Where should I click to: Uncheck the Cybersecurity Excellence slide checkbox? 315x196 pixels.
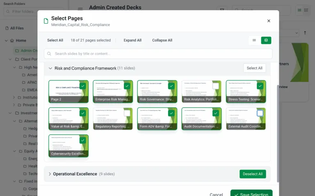click(82, 140)
